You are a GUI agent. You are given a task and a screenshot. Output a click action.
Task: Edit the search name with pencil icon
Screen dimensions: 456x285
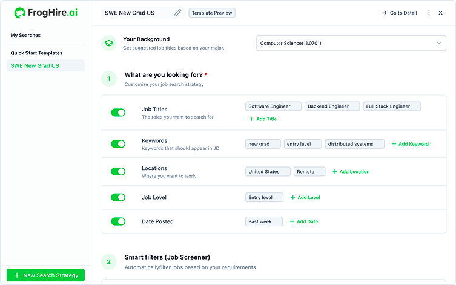point(177,13)
